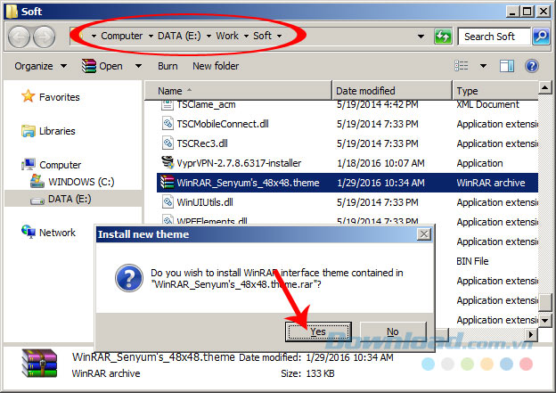Sort by the Type column header
556x393 pixels.
tap(495, 91)
